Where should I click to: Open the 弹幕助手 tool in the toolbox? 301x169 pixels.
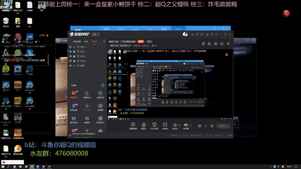tap(74, 95)
